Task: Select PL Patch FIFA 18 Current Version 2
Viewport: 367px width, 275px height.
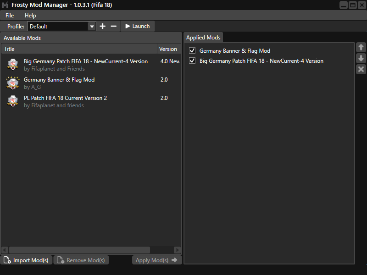Action: click(91, 101)
